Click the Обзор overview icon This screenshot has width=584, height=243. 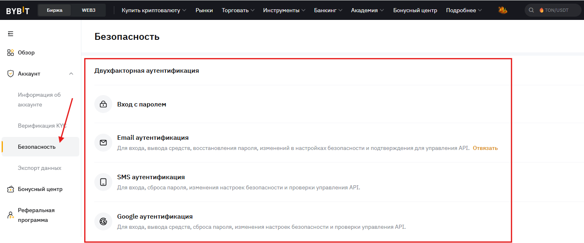pos(11,52)
